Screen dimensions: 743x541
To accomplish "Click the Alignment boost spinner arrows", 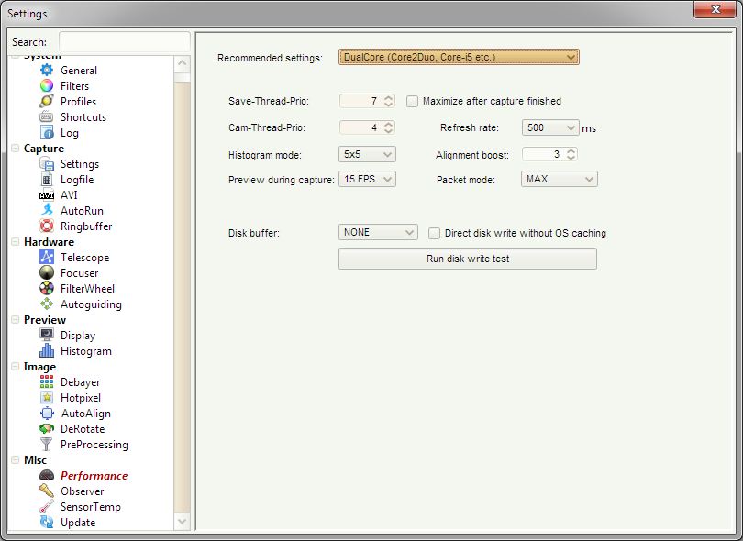I will point(571,154).
